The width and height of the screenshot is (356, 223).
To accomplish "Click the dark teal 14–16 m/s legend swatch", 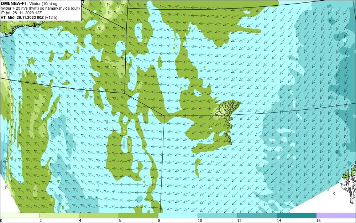I will pyautogui.click(x=296, y=216).
